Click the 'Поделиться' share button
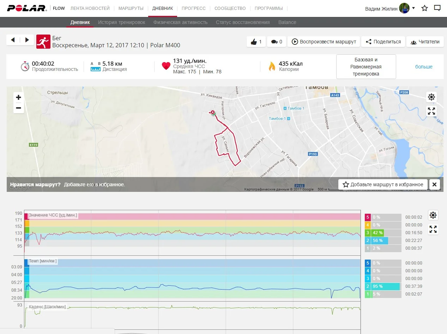Viewport: 447px width, 334px height. click(383, 42)
